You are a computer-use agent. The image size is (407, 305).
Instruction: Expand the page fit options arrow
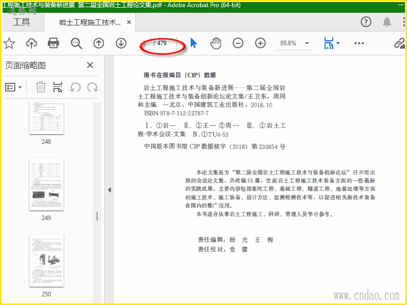point(338,43)
